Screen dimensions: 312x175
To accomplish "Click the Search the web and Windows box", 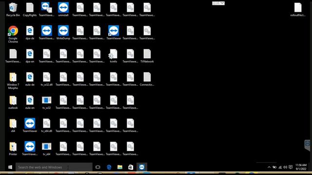I will tap(54, 167).
